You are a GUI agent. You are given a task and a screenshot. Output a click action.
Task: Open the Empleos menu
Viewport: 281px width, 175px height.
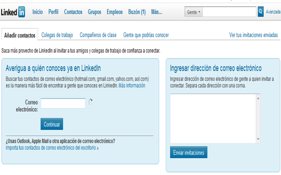[x=115, y=12]
